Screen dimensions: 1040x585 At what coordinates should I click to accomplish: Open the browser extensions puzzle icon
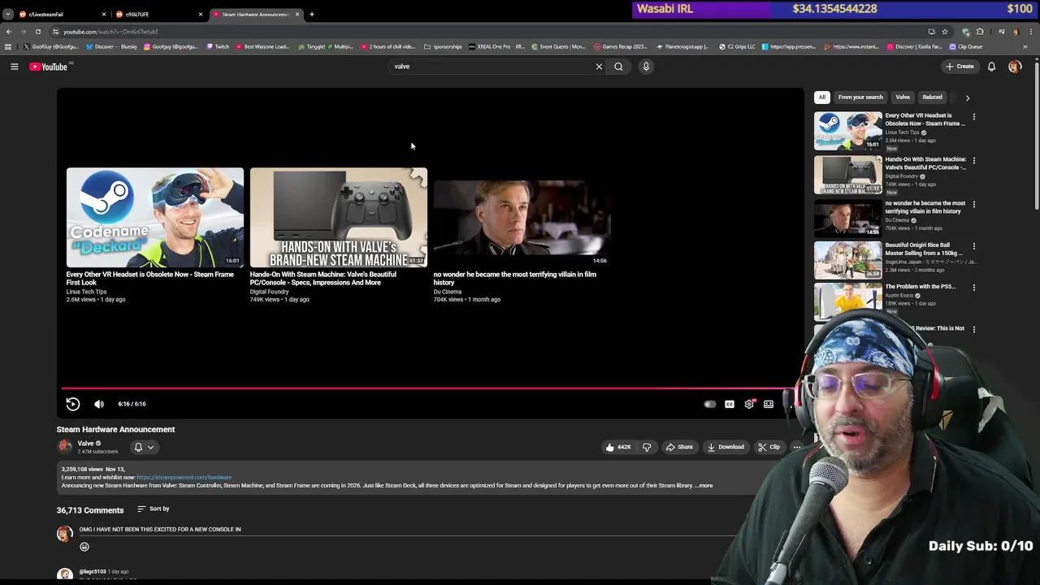coord(980,32)
